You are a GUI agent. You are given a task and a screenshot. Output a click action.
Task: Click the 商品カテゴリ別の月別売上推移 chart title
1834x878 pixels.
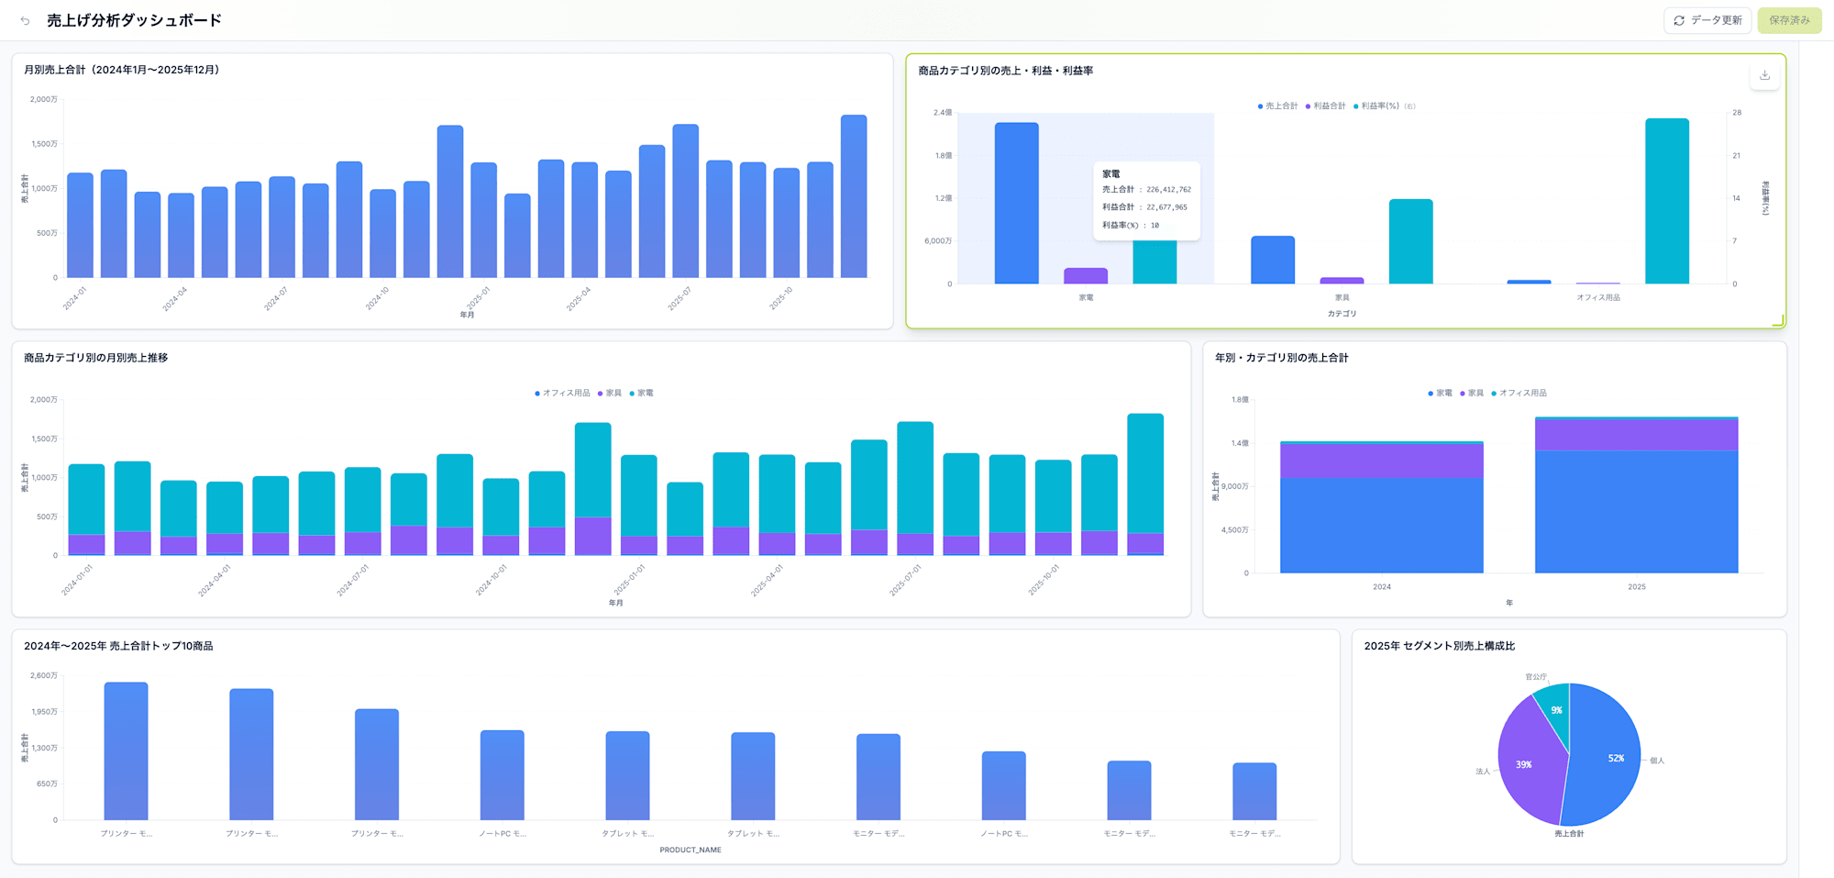coord(96,358)
